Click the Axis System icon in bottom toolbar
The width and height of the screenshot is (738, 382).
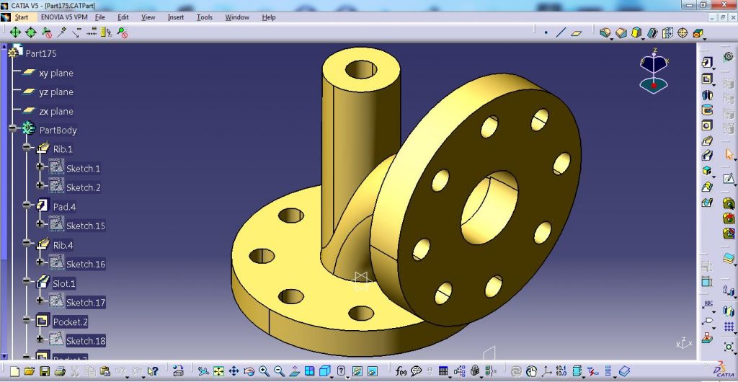(x=546, y=371)
